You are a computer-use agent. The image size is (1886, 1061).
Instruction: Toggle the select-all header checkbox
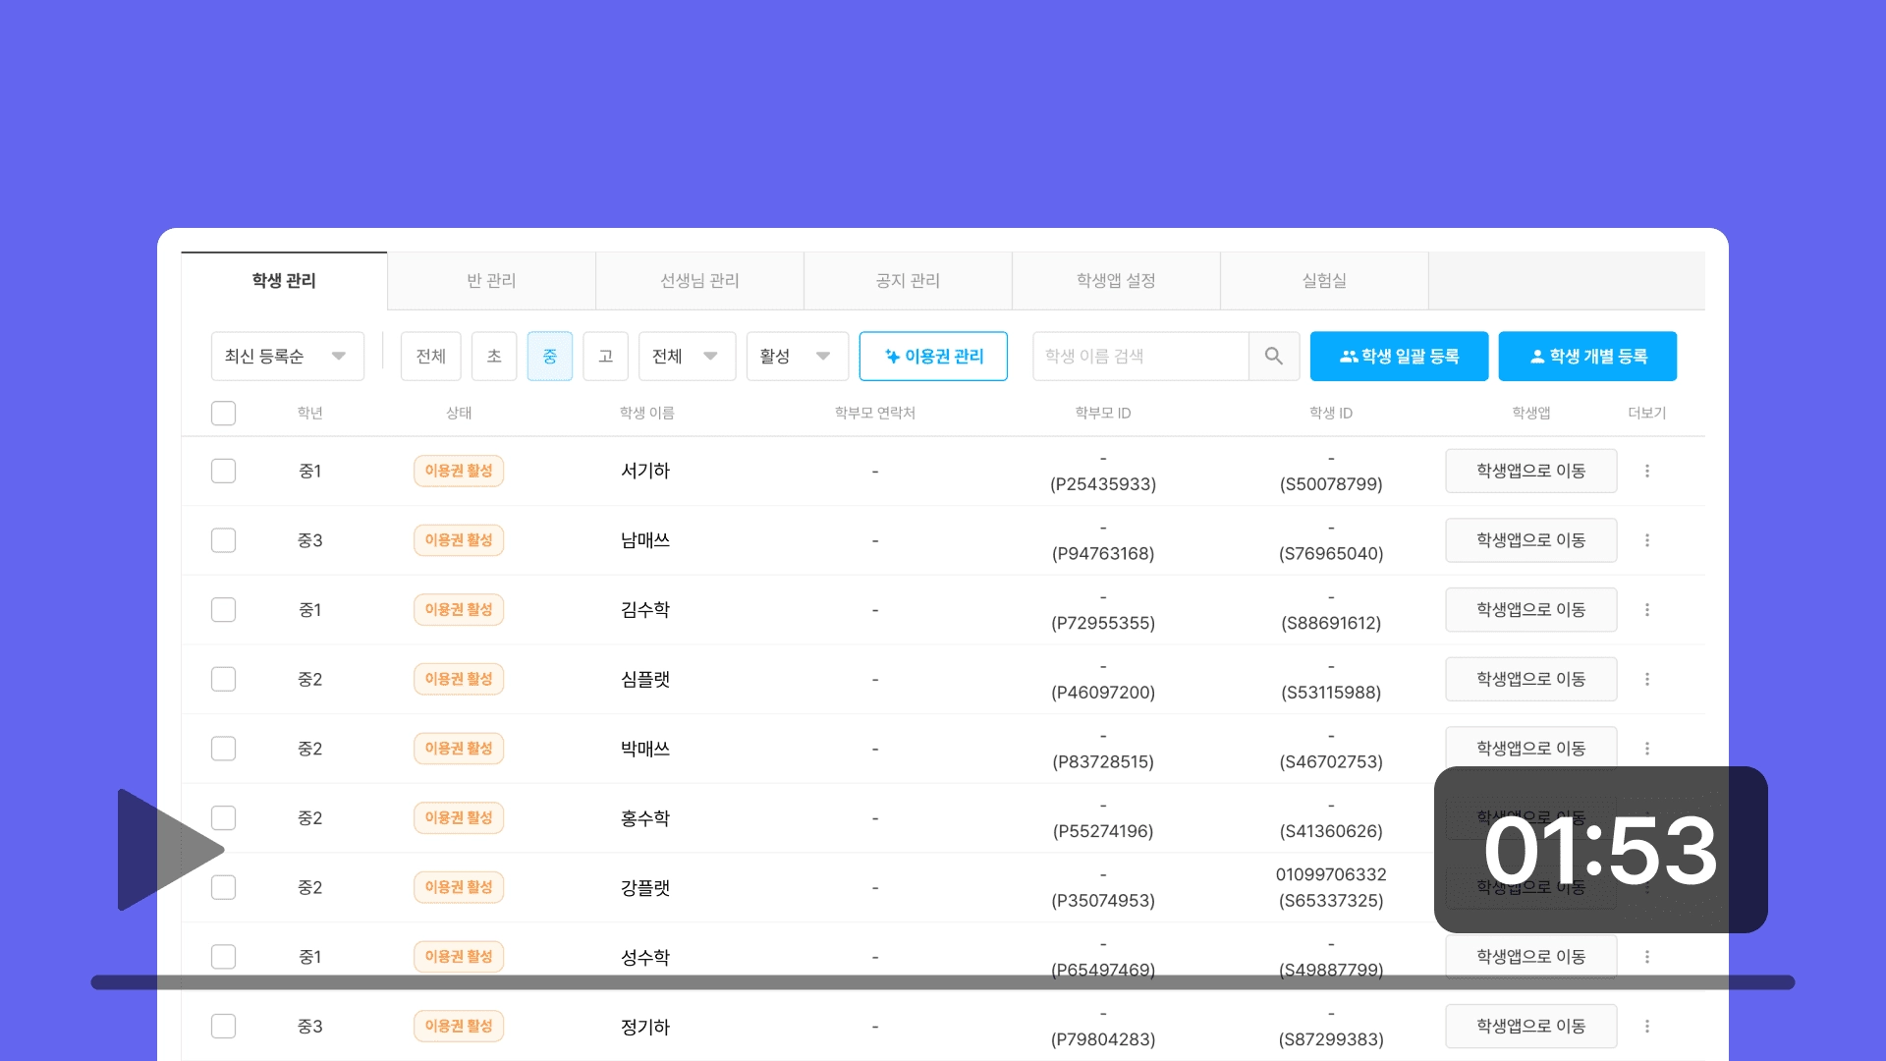coord(223,413)
